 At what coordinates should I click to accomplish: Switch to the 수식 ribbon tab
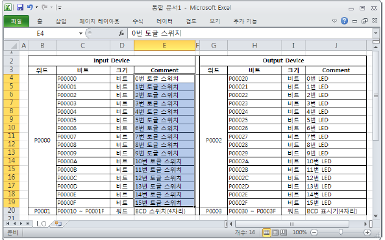point(138,21)
